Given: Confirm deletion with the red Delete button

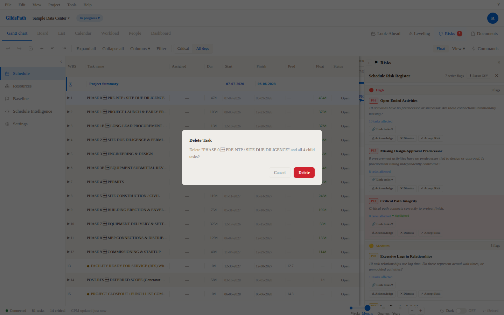Looking at the screenshot, I should click(304, 173).
